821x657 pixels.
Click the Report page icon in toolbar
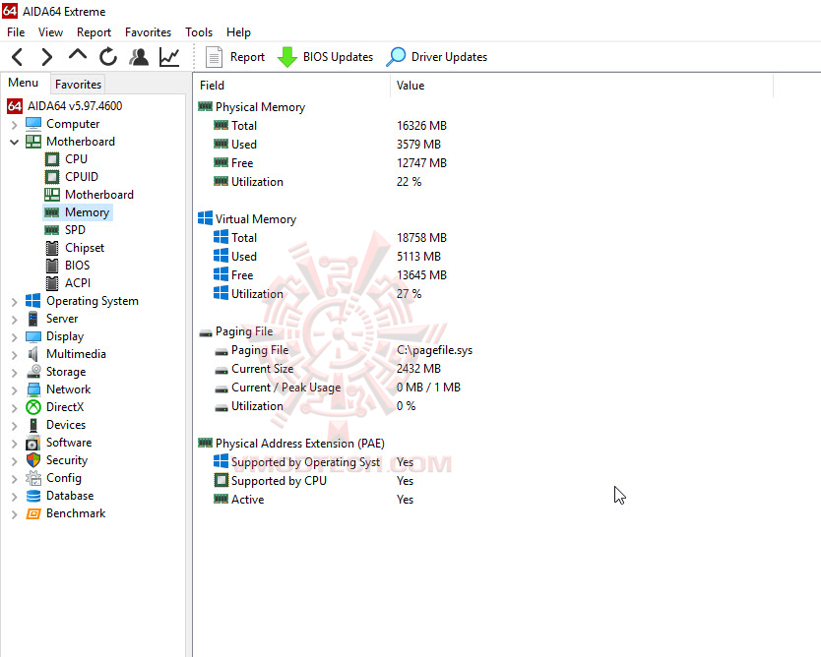pos(214,57)
